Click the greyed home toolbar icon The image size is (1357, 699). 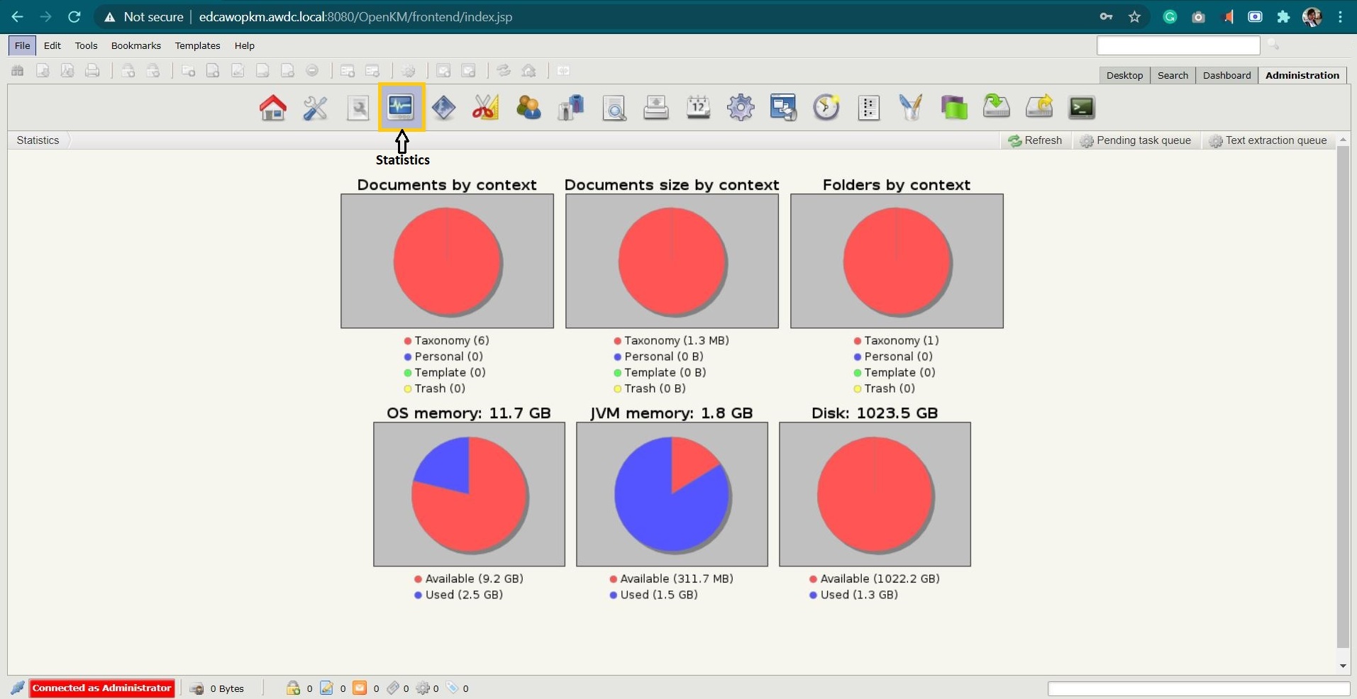click(x=528, y=71)
